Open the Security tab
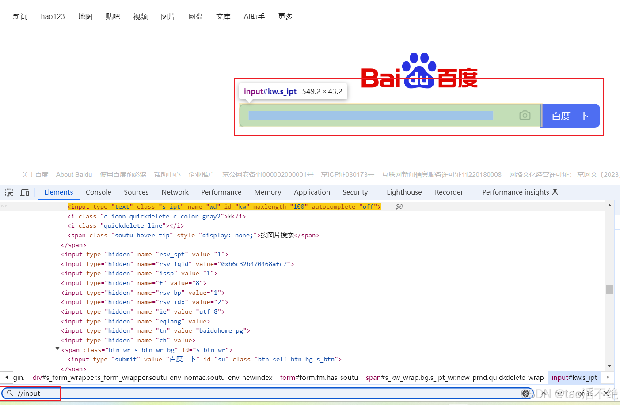620x405 pixels. (x=355, y=192)
